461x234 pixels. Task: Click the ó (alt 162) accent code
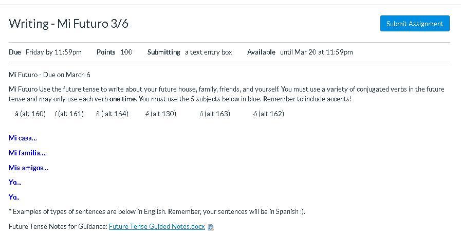(x=268, y=114)
